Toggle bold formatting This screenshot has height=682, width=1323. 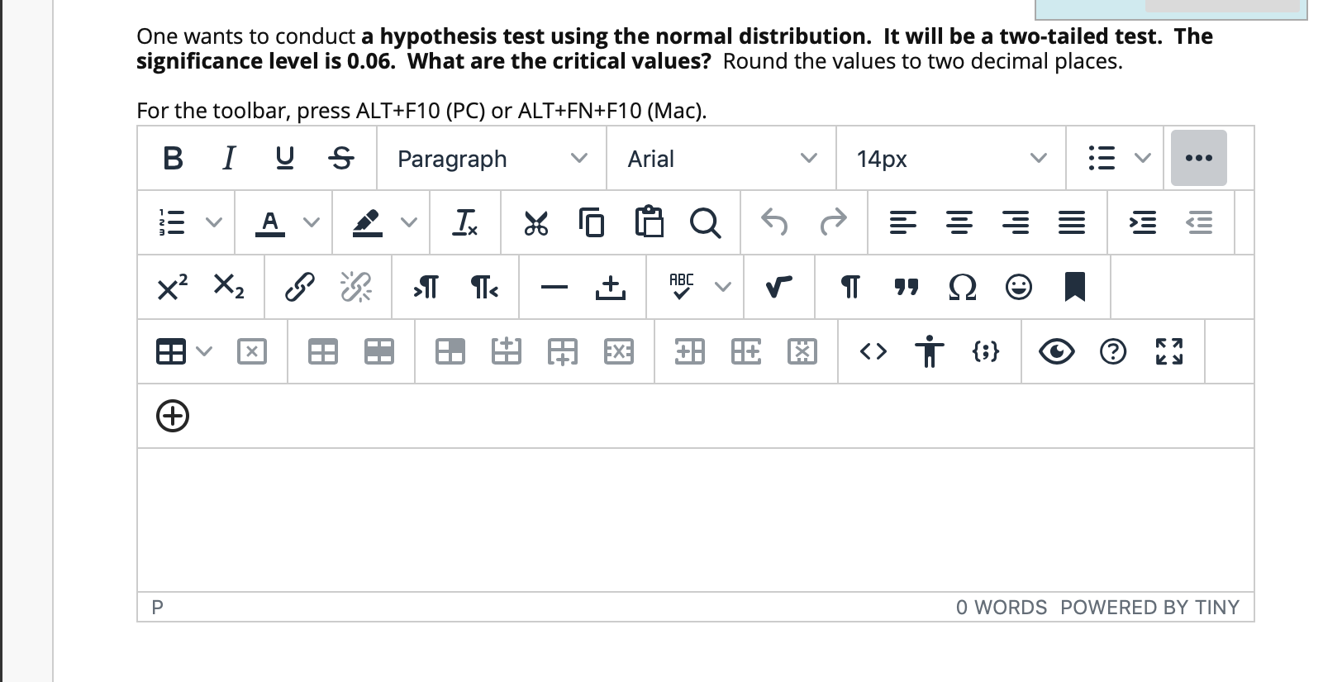pos(173,158)
